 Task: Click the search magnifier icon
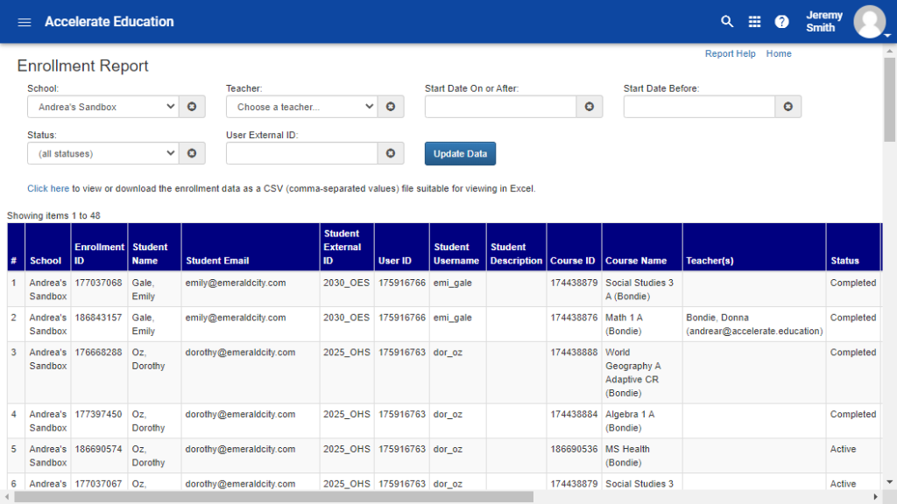pos(727,22)
